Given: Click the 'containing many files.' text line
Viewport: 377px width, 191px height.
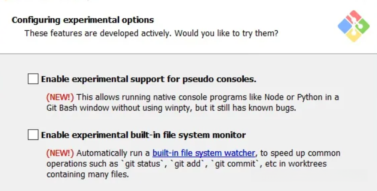Looking at the screenshot, I should click(x=88, y=175).
